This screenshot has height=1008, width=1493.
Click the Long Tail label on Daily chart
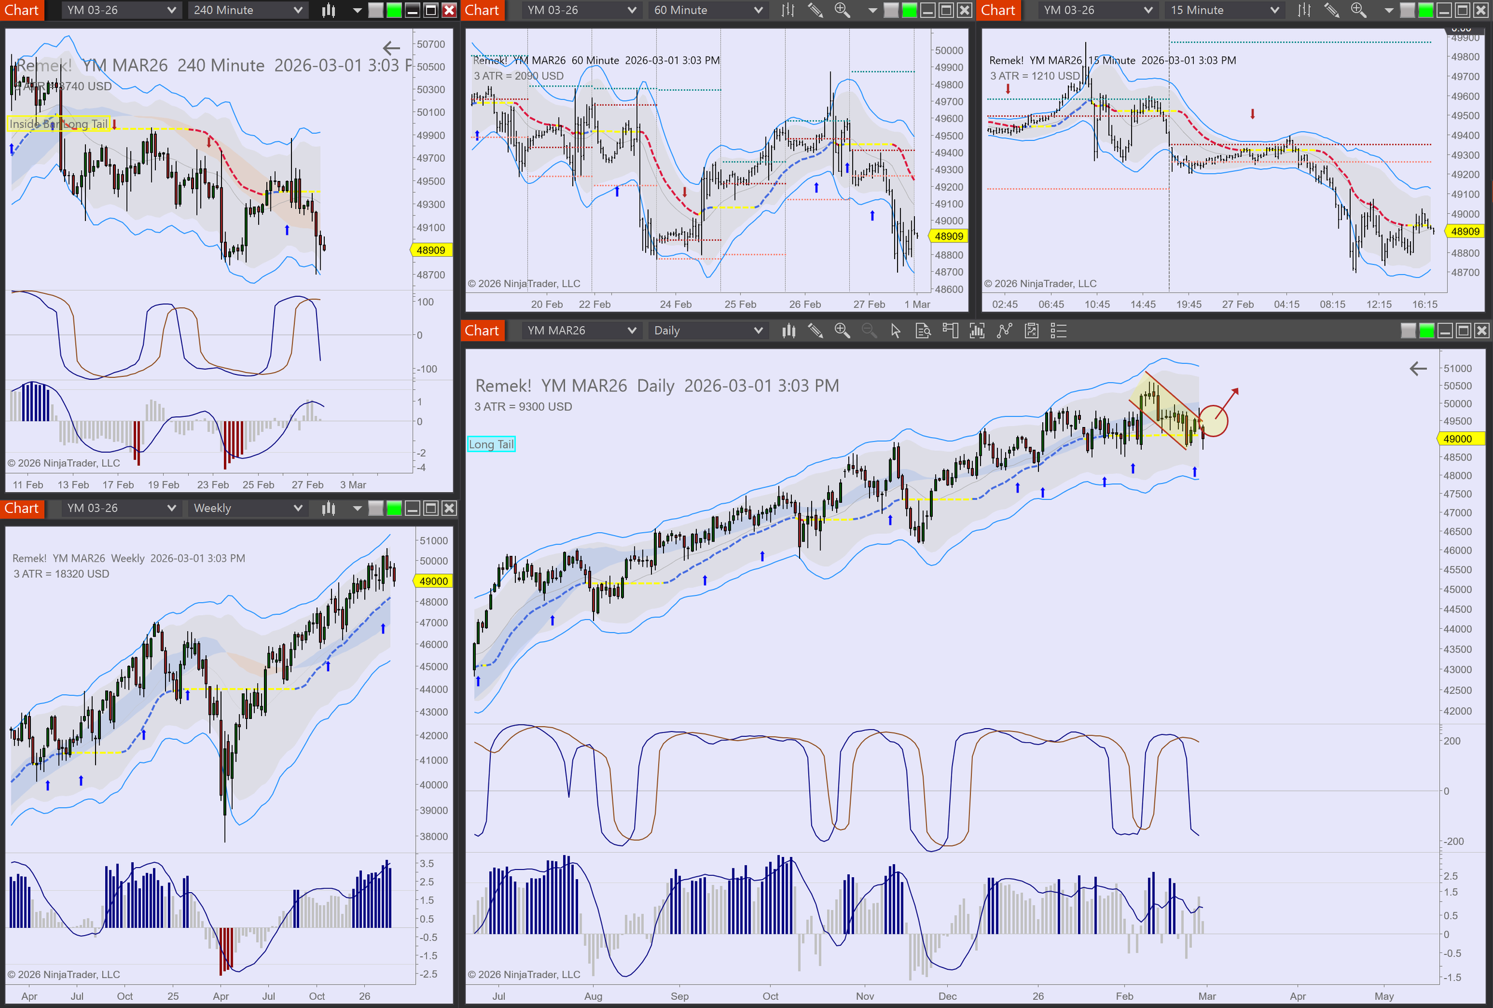[491, 444]
